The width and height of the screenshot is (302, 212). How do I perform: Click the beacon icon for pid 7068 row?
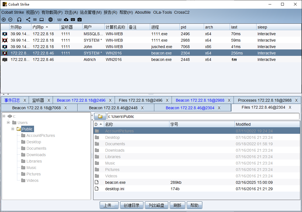[5, 47]
